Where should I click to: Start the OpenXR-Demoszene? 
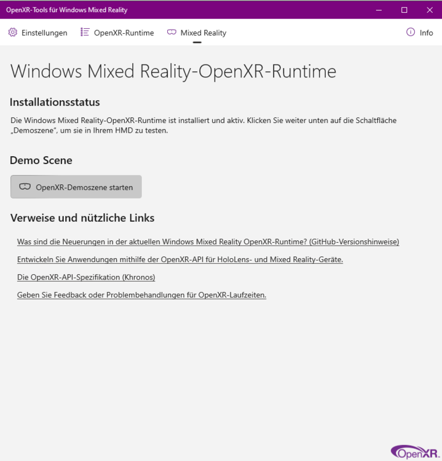click(76, 187)
